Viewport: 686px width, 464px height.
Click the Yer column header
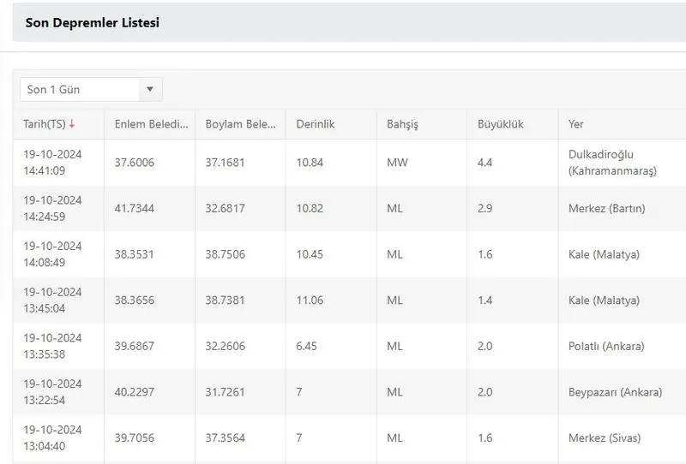click(575, 124)
